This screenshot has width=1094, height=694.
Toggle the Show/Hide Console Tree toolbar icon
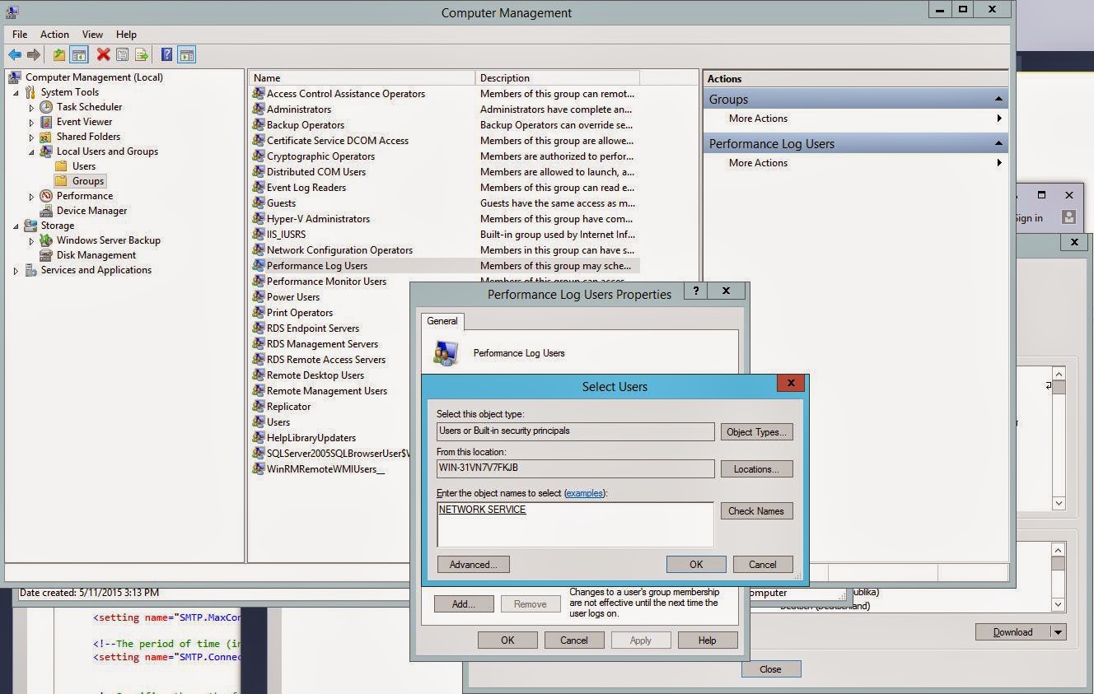click(79, 55)
